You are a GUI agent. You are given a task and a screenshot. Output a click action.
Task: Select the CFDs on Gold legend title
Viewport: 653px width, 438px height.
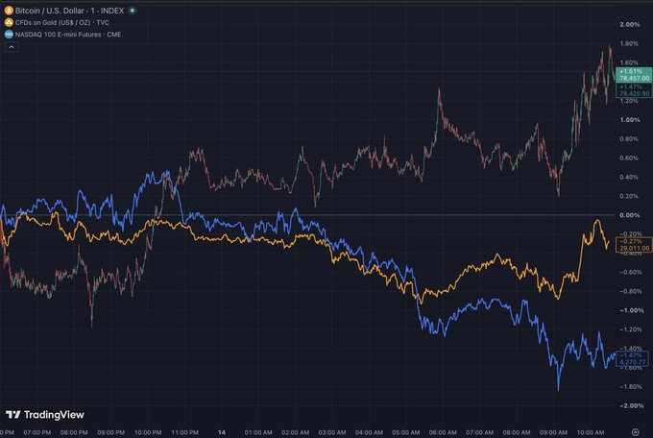click(x=62, y=22)
